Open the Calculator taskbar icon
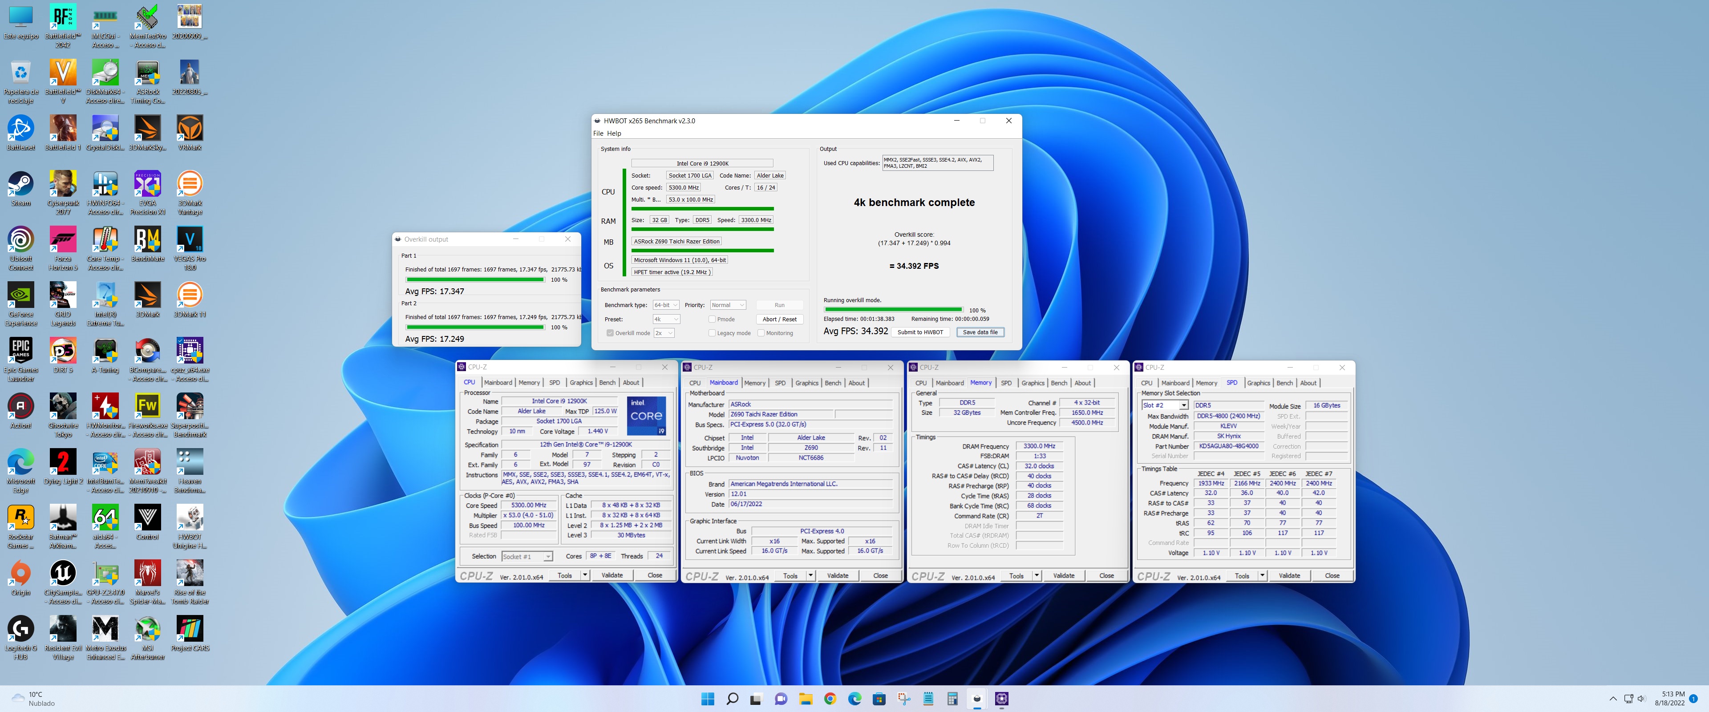The width and height of the screenshot is (1709, 712). pyautogui.click(x=952, y=699)
